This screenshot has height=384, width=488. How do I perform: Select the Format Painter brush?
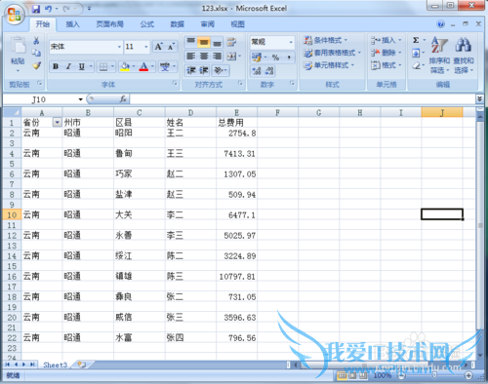click(36, 65)
